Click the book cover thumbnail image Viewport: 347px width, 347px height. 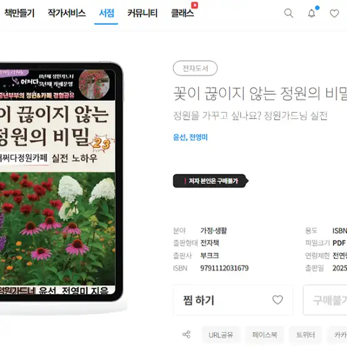58,182
